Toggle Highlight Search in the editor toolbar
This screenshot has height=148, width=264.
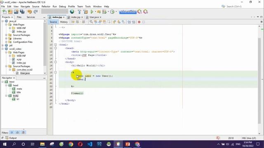pos(104,22)
